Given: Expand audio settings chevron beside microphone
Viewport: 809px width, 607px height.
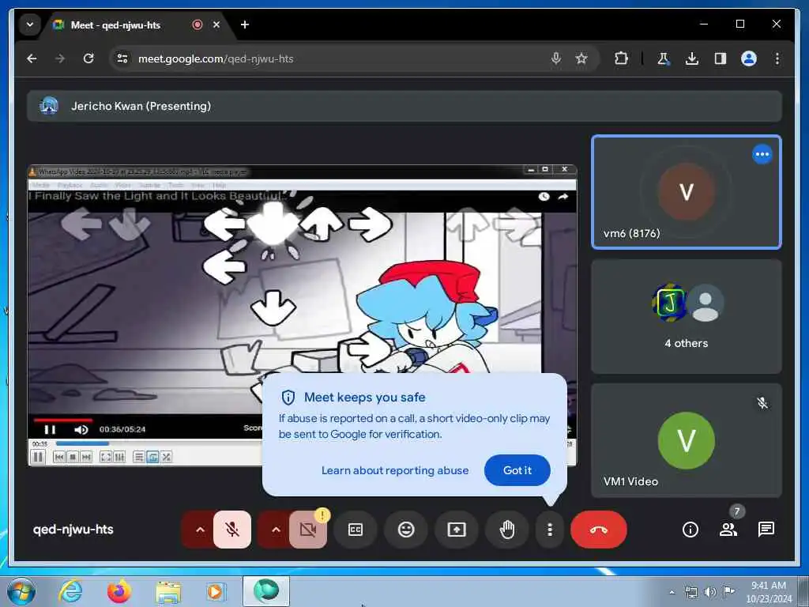Looking at the screenshot, I should [x=200, y=529].
